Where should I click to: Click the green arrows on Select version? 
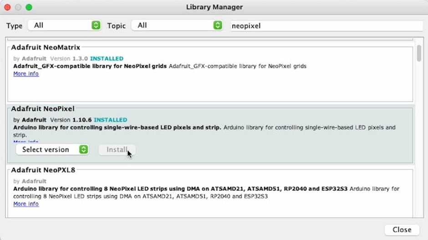coord(84,150)
